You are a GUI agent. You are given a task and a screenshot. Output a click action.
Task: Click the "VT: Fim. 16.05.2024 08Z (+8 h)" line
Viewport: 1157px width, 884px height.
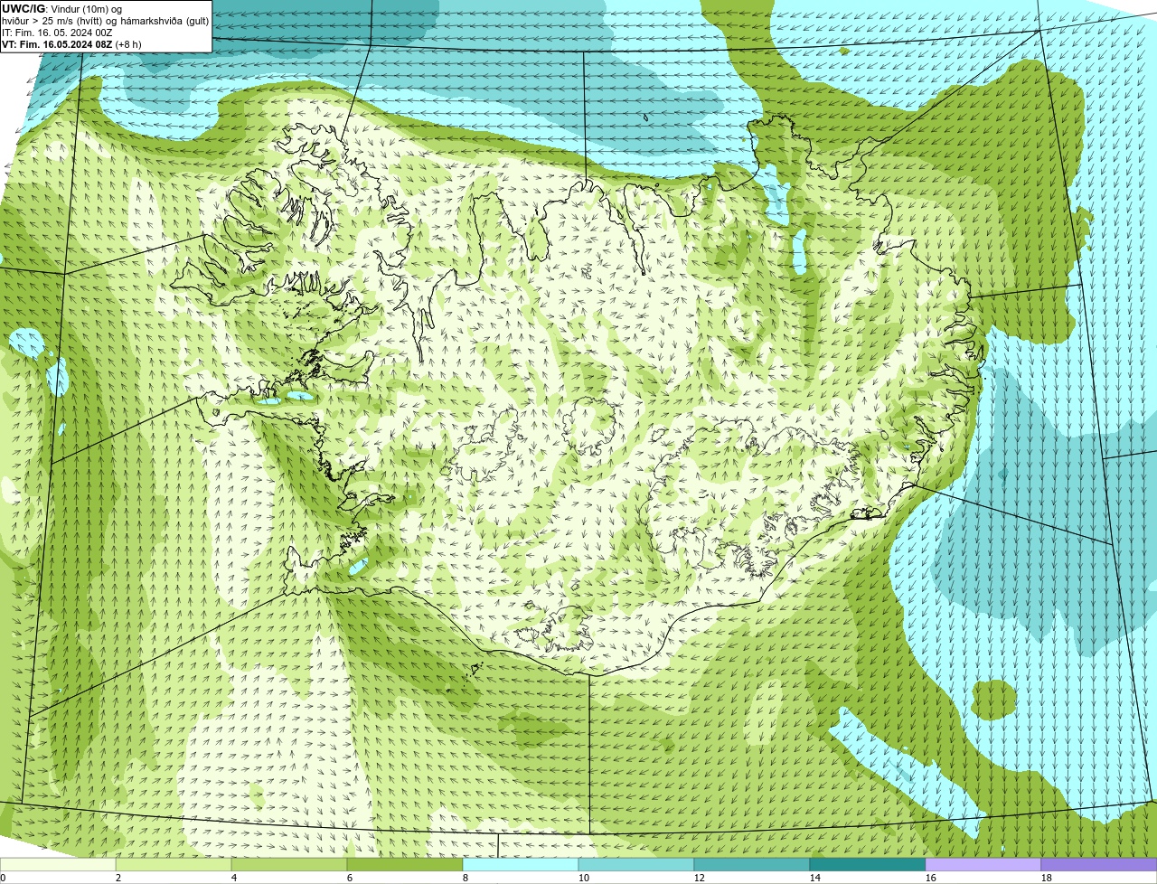pos(71,44)
